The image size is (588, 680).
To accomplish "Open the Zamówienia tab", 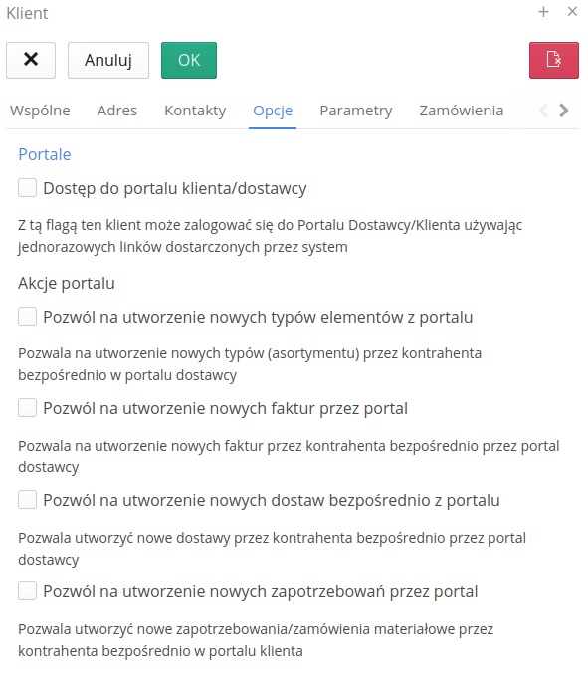I will (461, 111).
